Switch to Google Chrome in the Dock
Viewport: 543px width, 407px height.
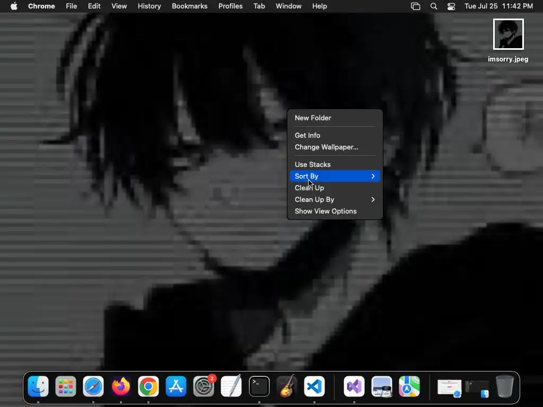(x=148, y=386)
